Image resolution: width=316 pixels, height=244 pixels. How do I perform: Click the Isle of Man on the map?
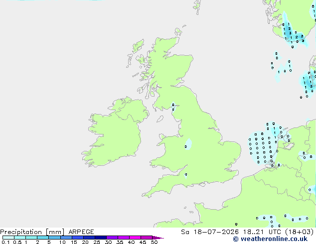pos(160,119)
